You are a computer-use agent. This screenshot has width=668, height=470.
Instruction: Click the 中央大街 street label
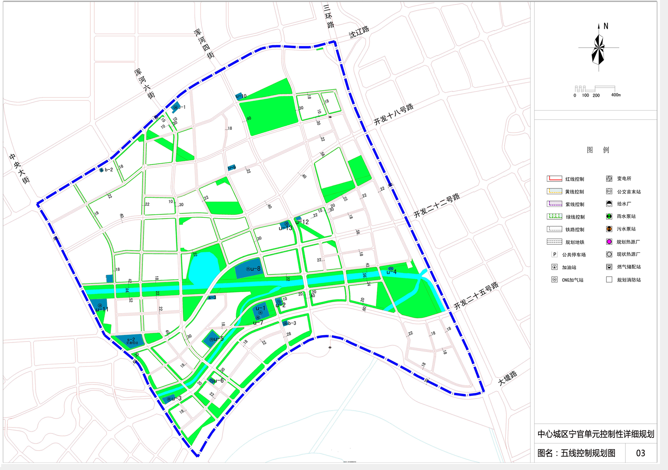tap(20, 169)
